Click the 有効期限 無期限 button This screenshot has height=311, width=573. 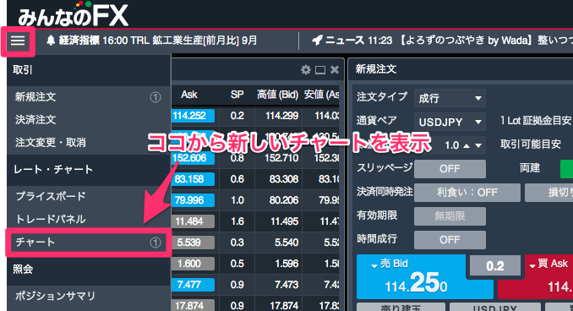(450, 216)
